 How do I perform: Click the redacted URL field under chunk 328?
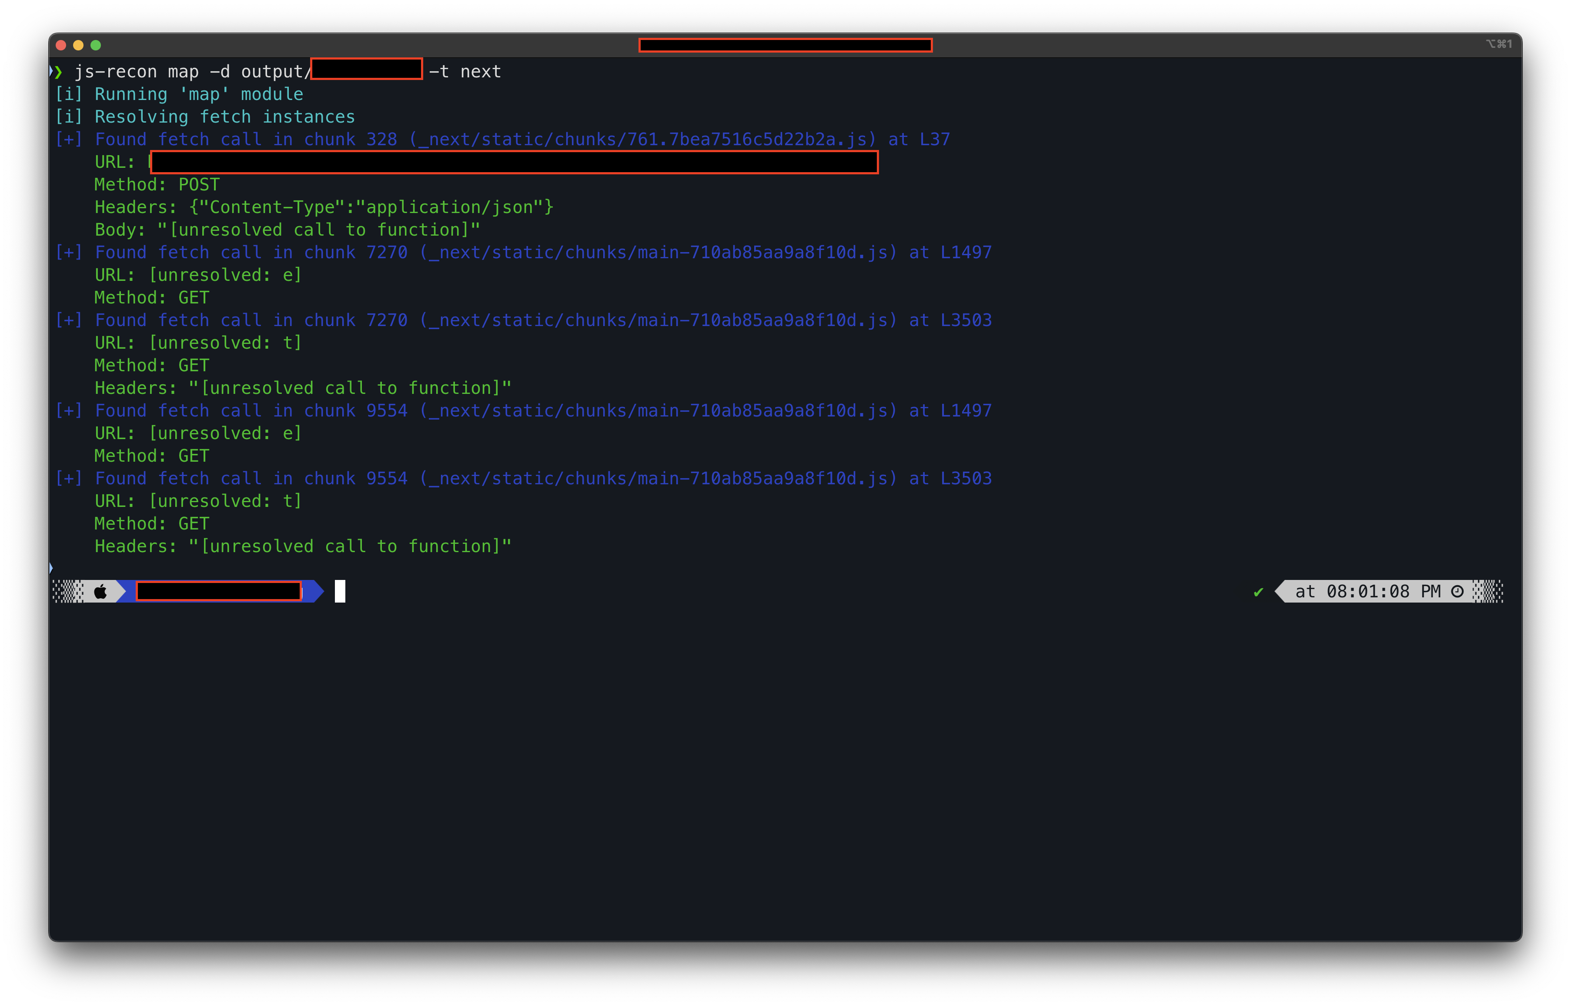point(513,162)
